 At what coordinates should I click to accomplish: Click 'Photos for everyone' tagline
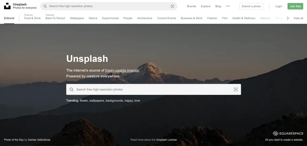25,8
